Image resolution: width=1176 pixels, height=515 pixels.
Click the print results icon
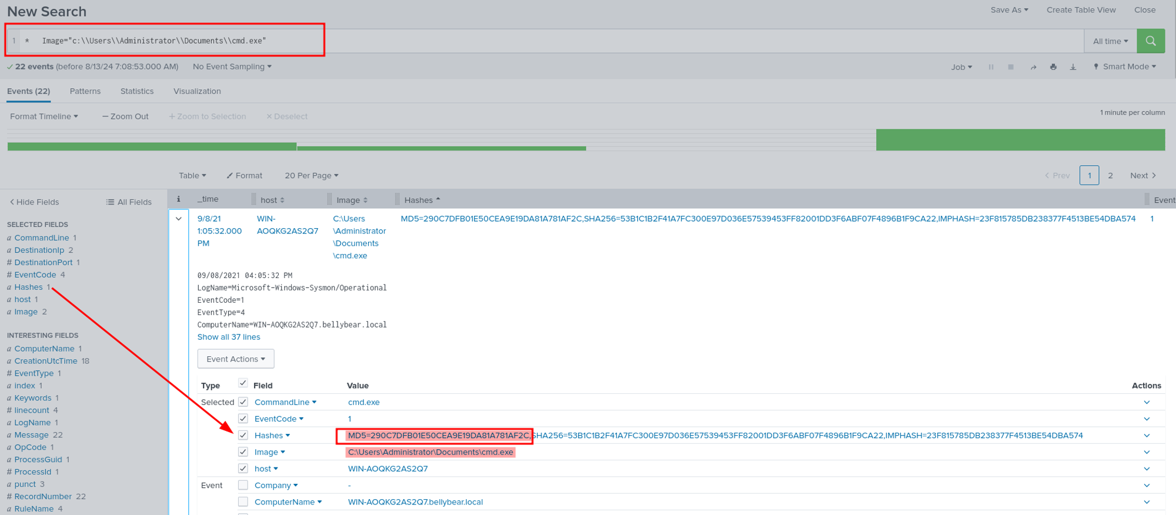pyautogui.click(x=1053, y=67)
